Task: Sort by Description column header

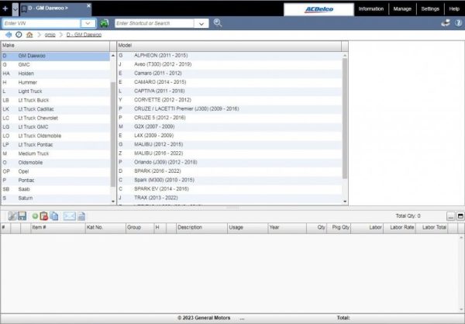Action: tap(201, 228)
